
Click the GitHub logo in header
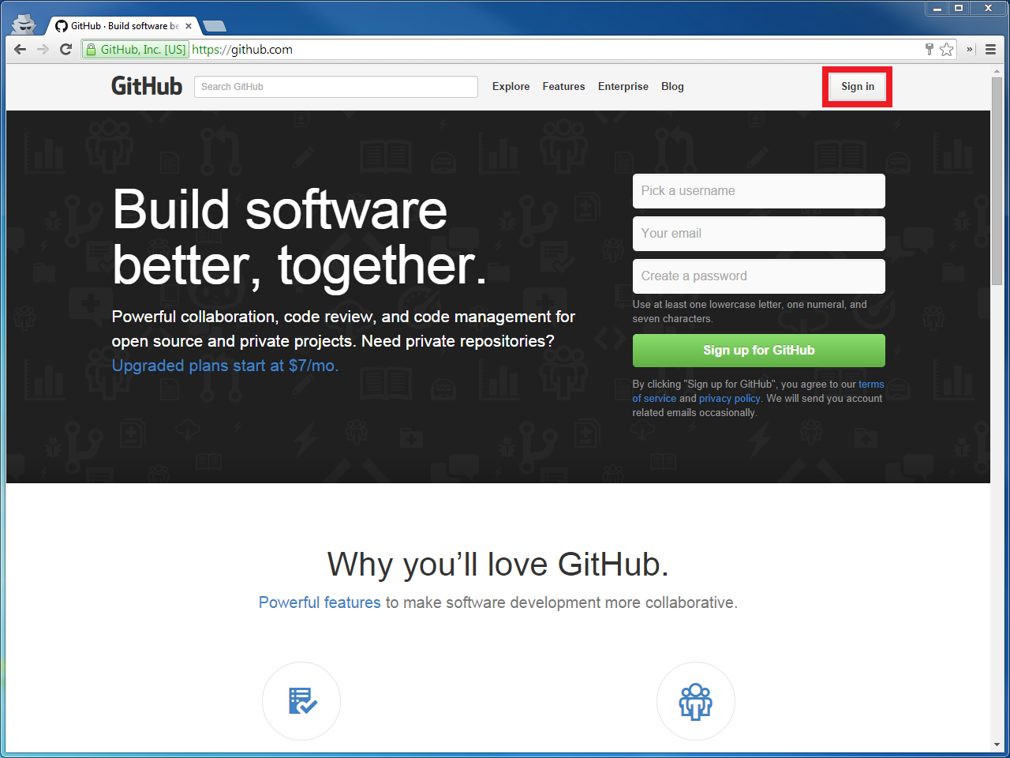pyautogui.click(x=147, y=86)
